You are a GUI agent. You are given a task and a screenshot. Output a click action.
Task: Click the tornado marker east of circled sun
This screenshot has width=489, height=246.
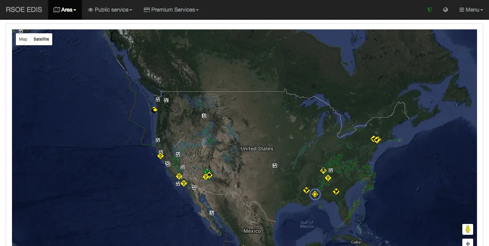(336, 191)
